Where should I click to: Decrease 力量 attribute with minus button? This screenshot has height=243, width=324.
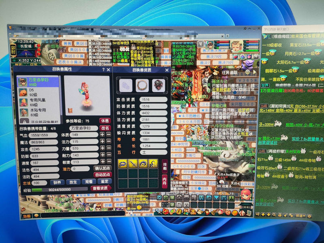(x=109, y=148)
